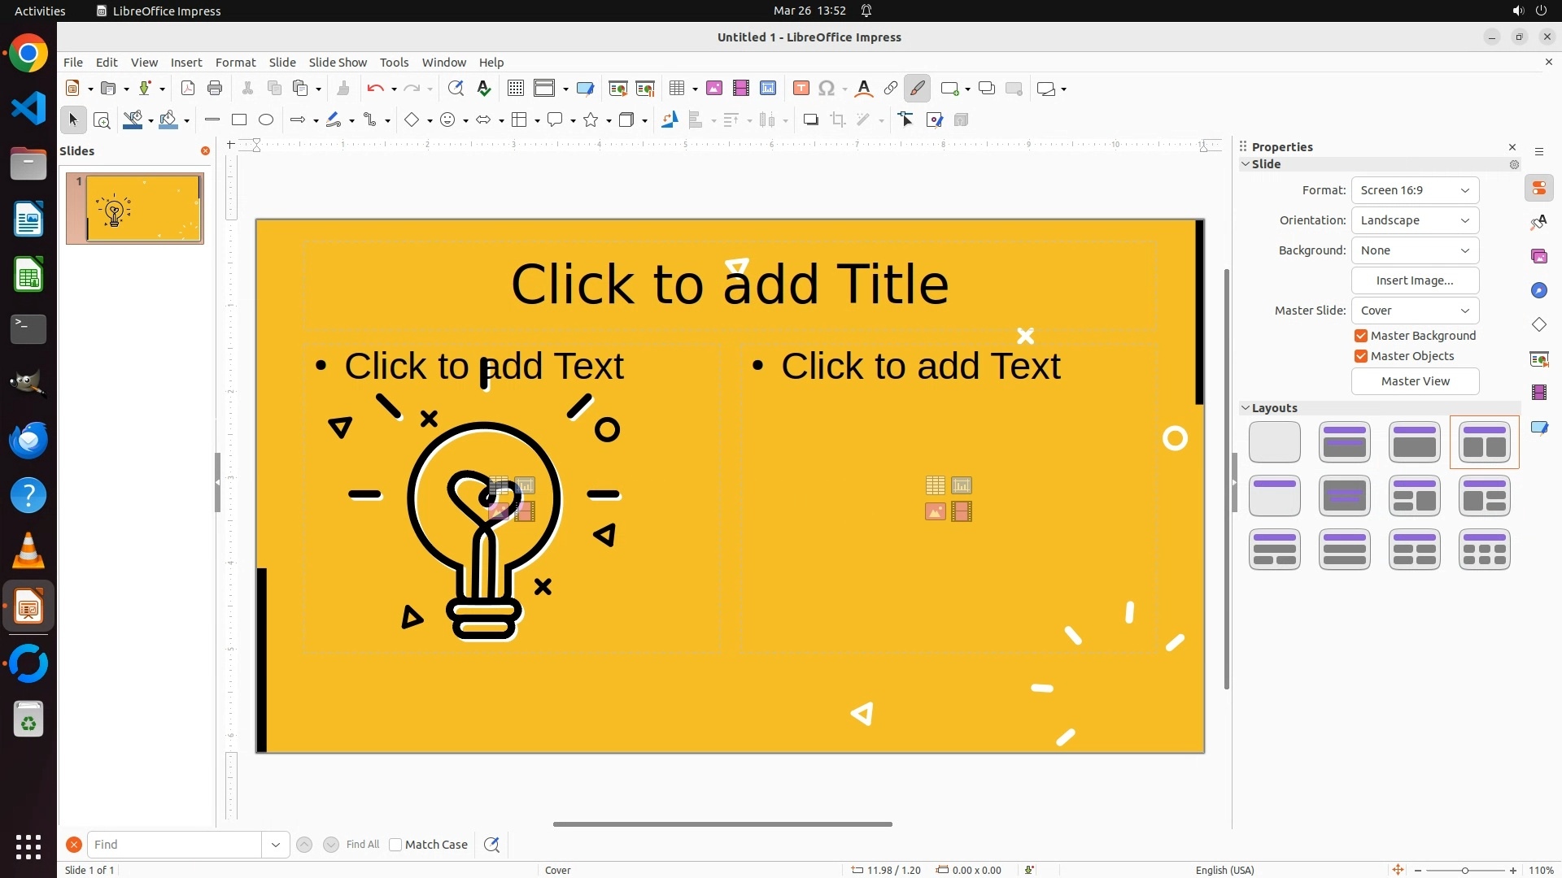Click the zoom slider in status bar
The image size is (1562, 878).
(1464, 870)
